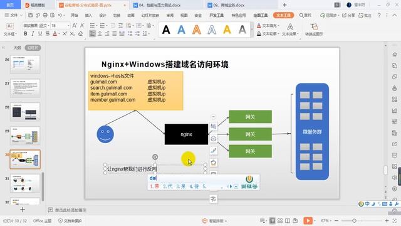This screenshot has height=226, width=401.
Task: Switch to reading view icon
Action: pos(288,220)
